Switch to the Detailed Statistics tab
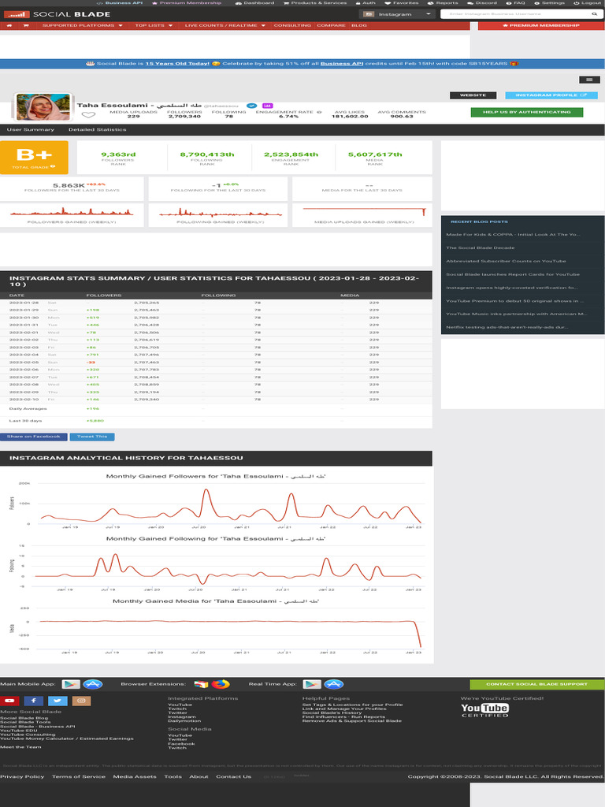The height and width of the screenshot is (807, 605). [97, 129]
